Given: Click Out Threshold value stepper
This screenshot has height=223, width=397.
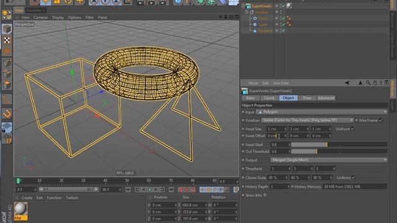Looking at the screenshot, I should [290, 151].
